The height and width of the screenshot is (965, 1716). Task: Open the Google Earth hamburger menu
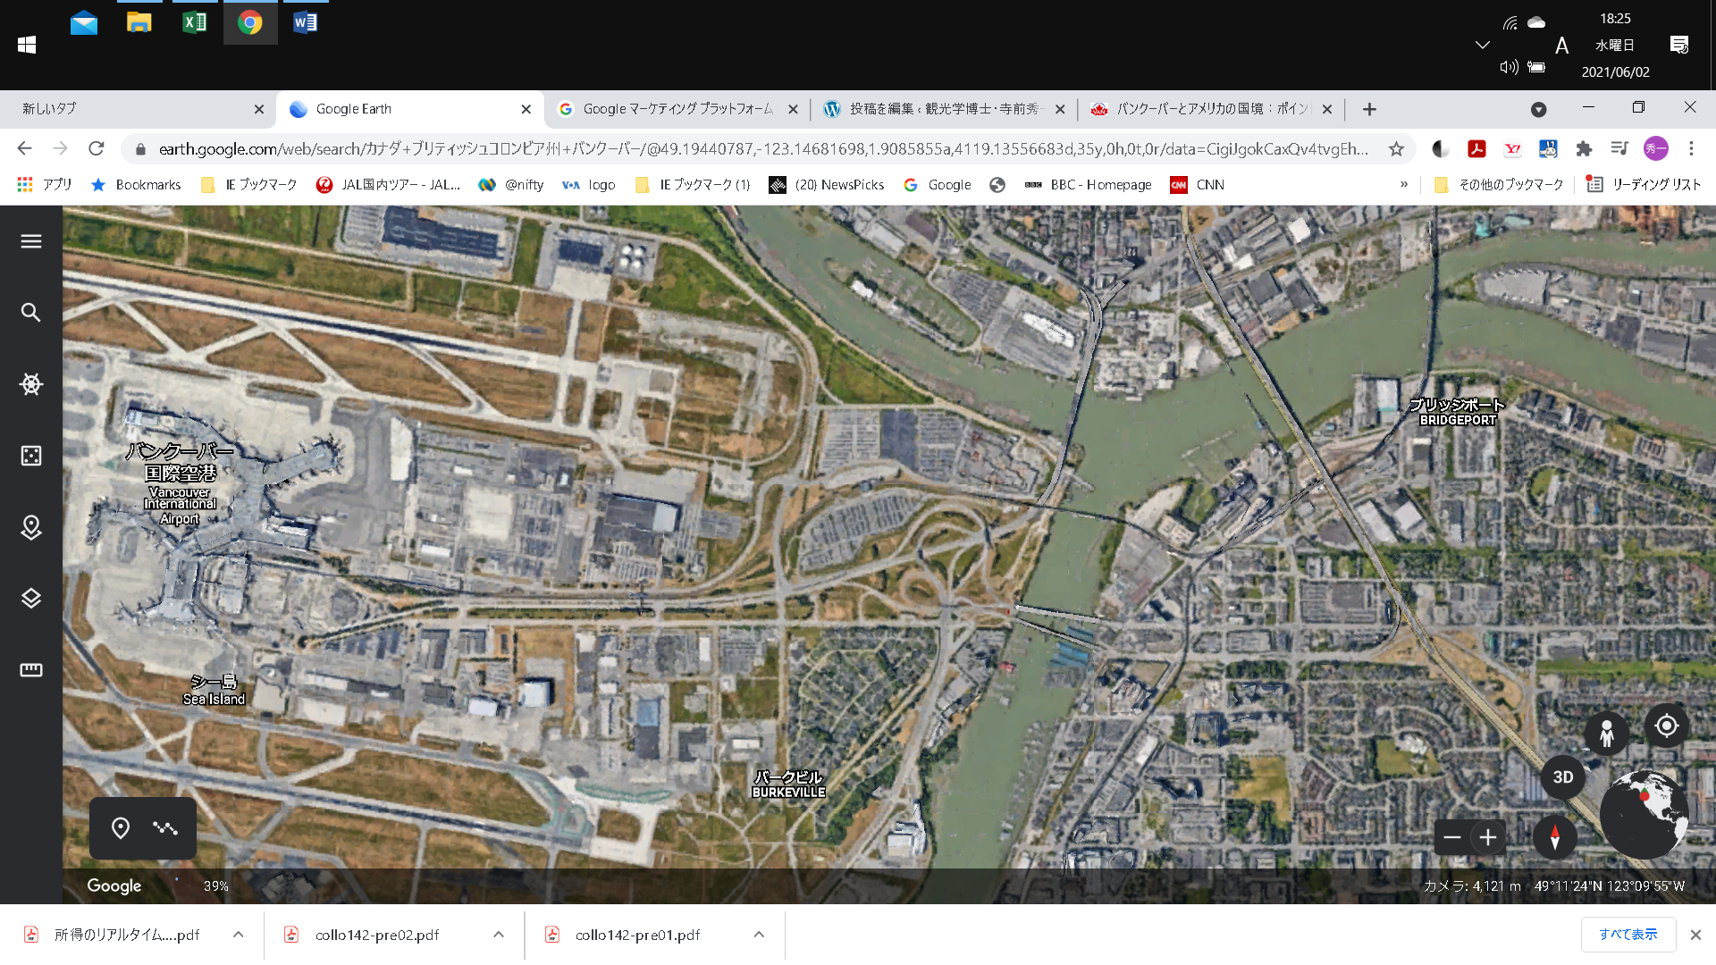tap(31, 241)
